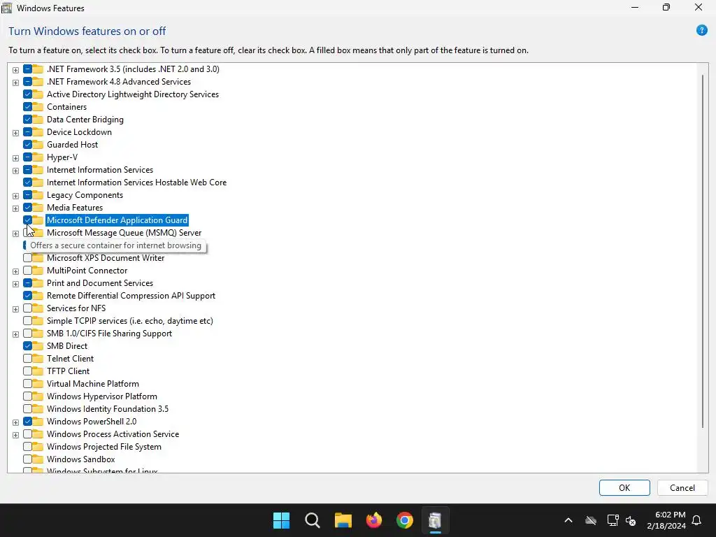Expand the Legacy Components node

coord(15,196)
